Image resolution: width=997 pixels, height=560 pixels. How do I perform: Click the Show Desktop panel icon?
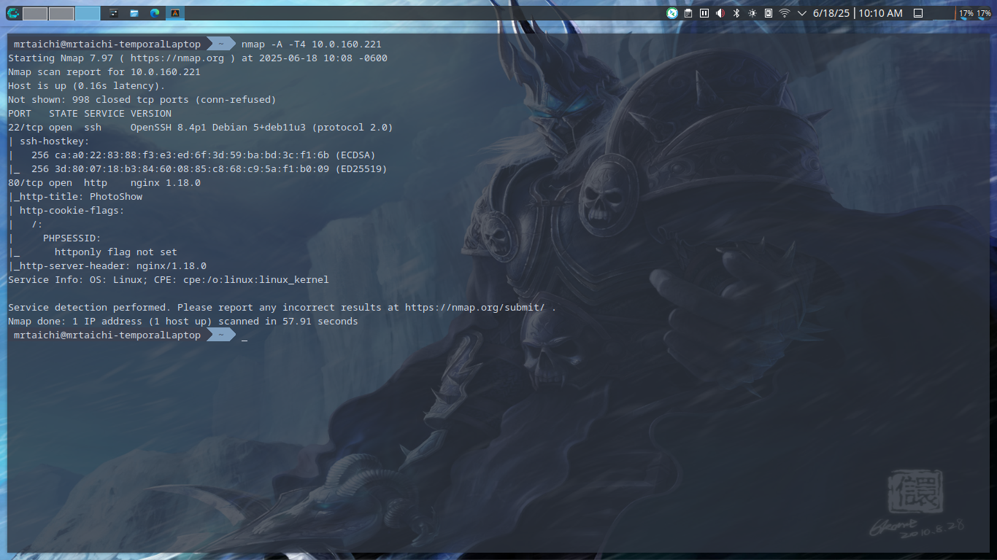tap(918, 13)
